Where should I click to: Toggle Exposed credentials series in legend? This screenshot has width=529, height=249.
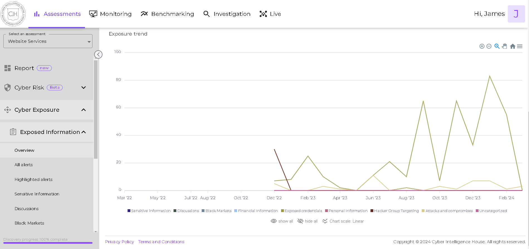301,211
